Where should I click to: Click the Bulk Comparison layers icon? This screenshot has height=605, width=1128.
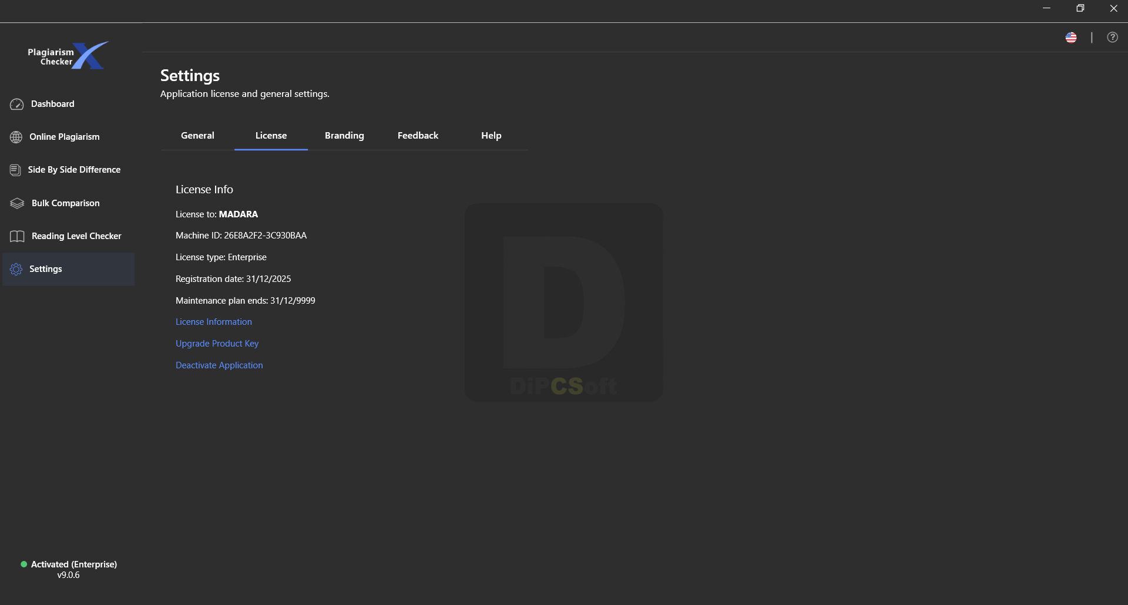coord(17,203)
